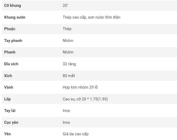Click the "Lốp" row label
The image size is (177, 140).
pyautogui.click(x=7, y=99)
